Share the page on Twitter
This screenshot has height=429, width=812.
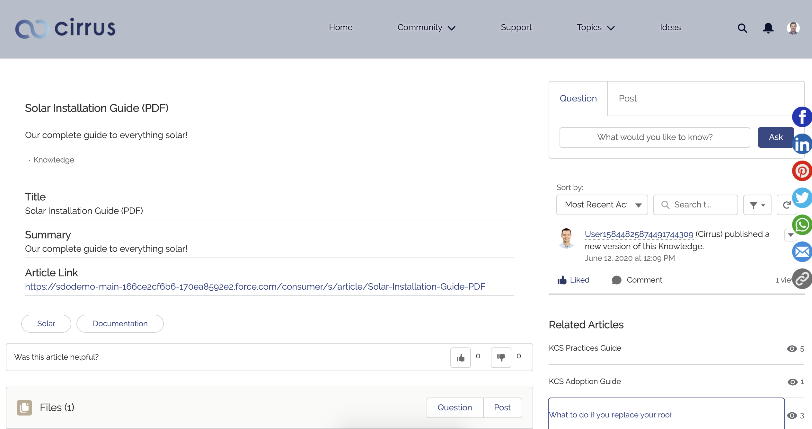pyautogui.click(x=802, y=198)
